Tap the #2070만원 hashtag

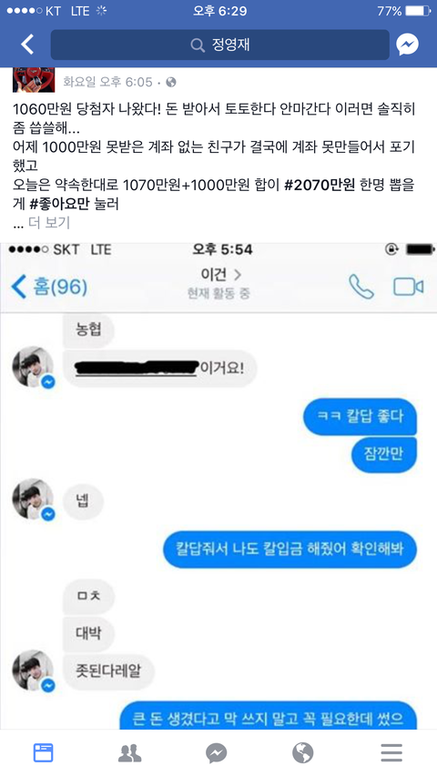click(x=320, y=185)
